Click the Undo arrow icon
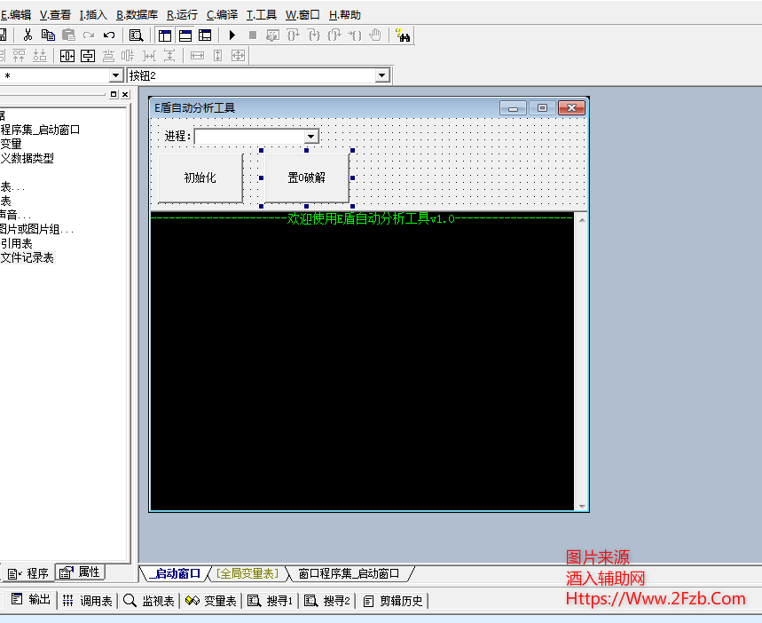The image size is (762, 623). pos(109,35)
